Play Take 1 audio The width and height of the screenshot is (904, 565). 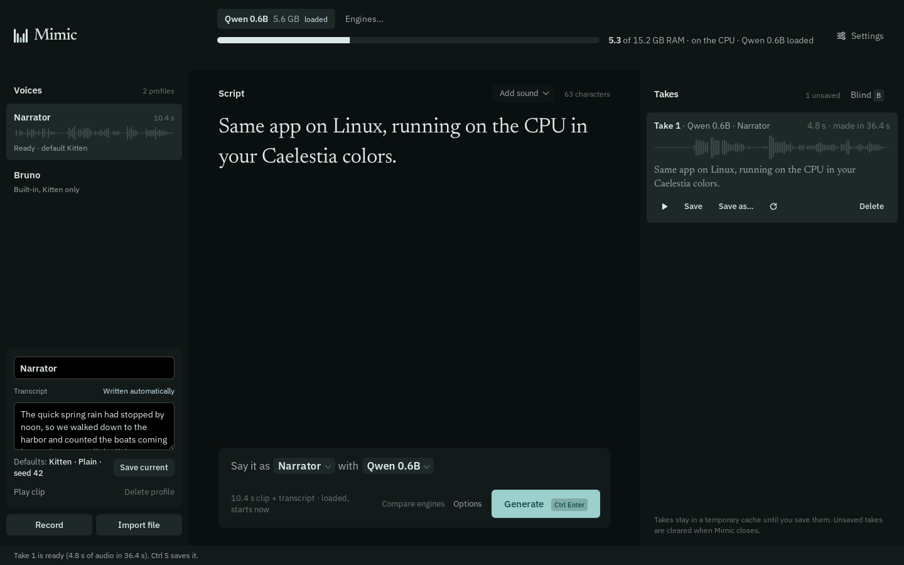[665, 207]
